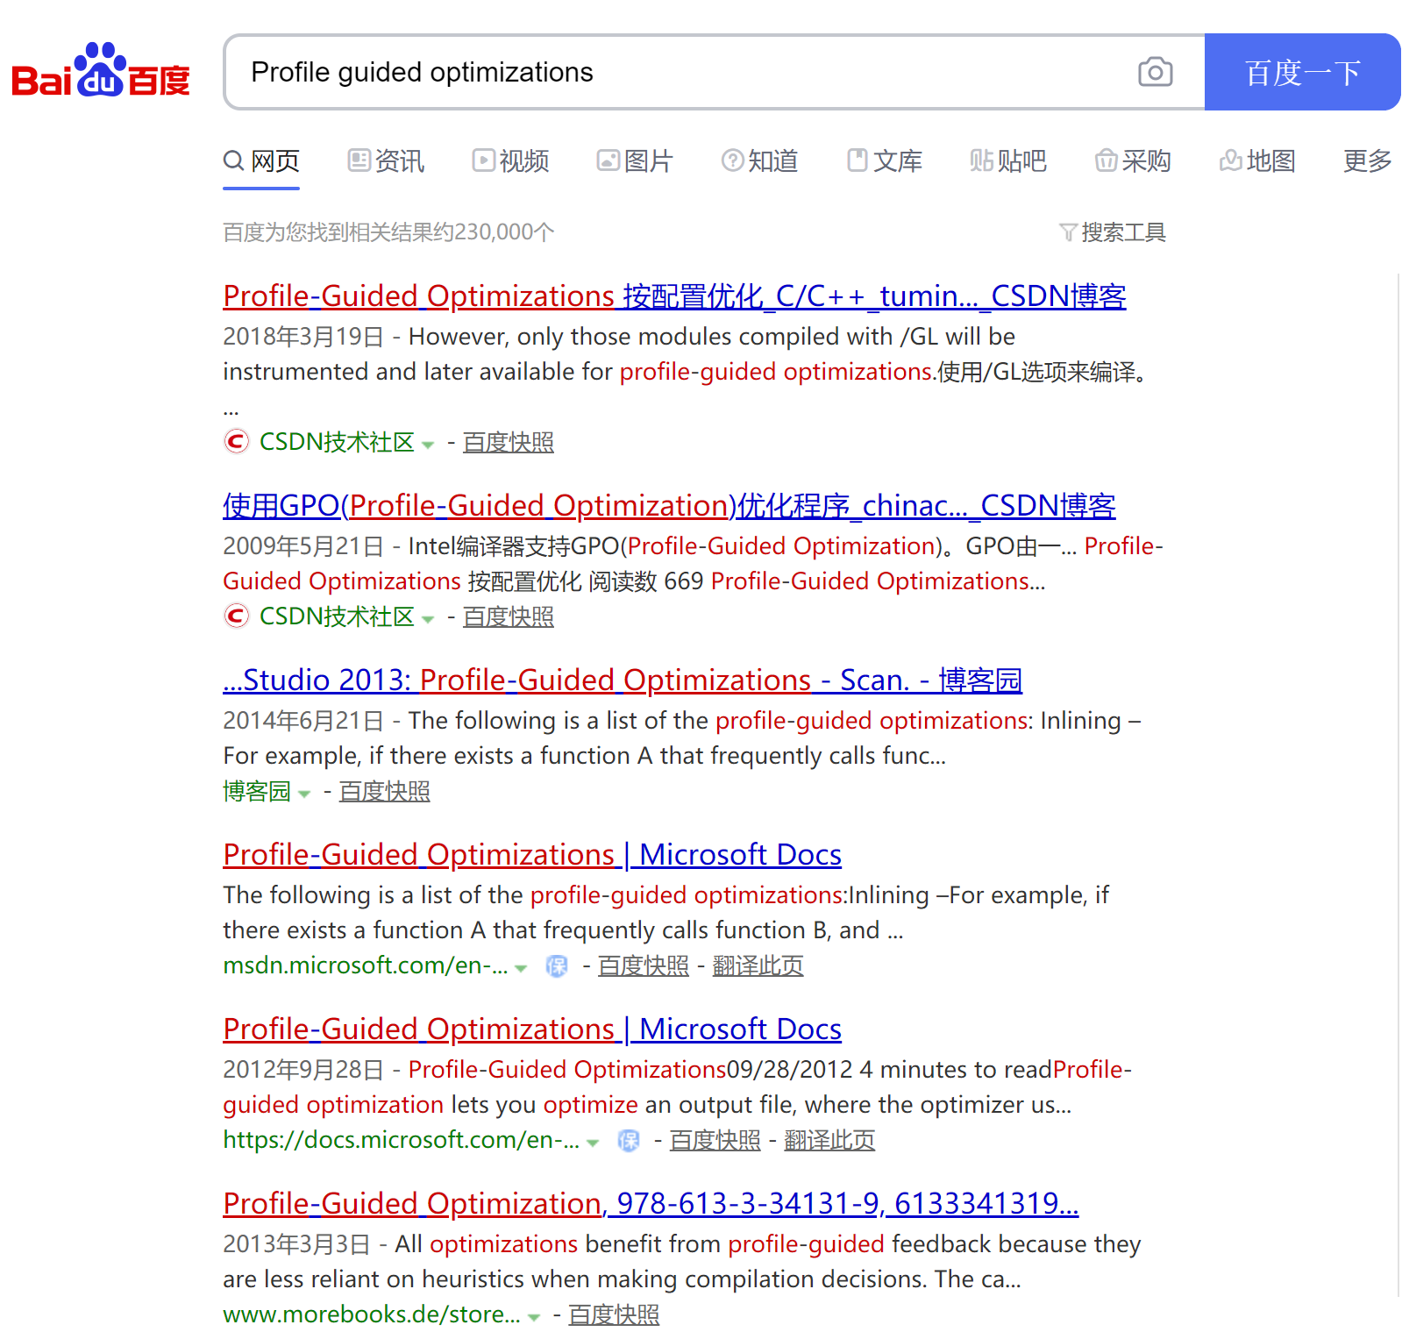The width and height of the screenshot is (1402, 1339).
Task: Switch to the 资讯 tab
Action: pyautogui.click(x=386, y=160)
